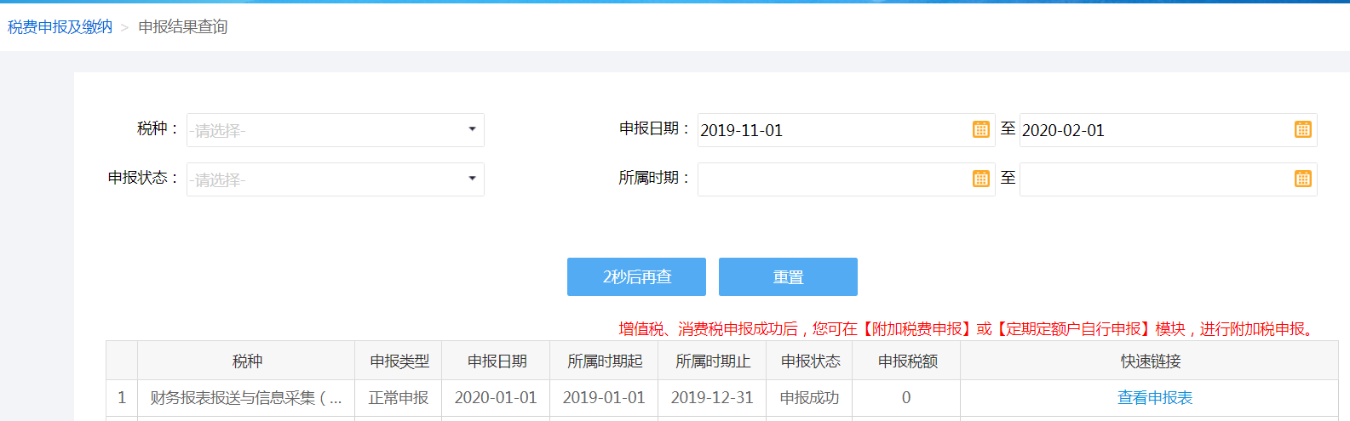Image resolution: width=1350 pixels, height=421 pixels.
Task: Open the 查看申报表 link
Action: click(1155, 398)
